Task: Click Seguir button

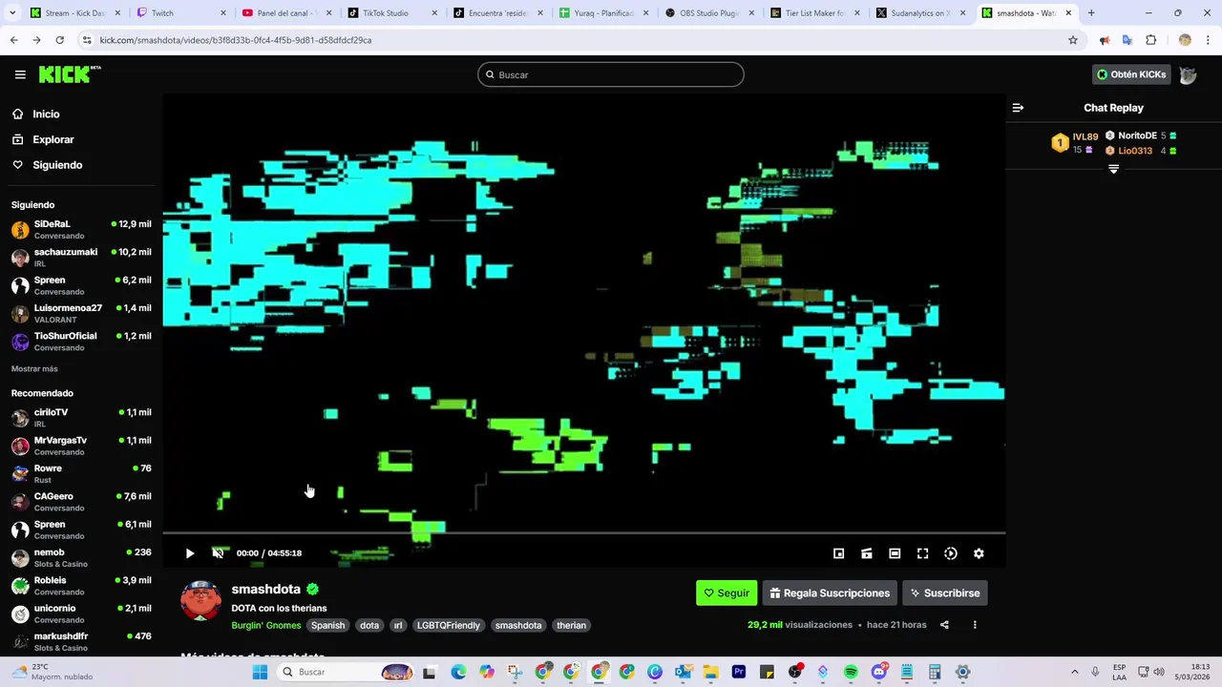Action: click(x=727, y=593)
